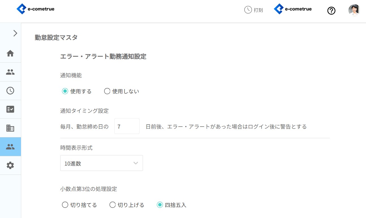Open the people icon below home

pyautogui.click(x=10, y=72)
